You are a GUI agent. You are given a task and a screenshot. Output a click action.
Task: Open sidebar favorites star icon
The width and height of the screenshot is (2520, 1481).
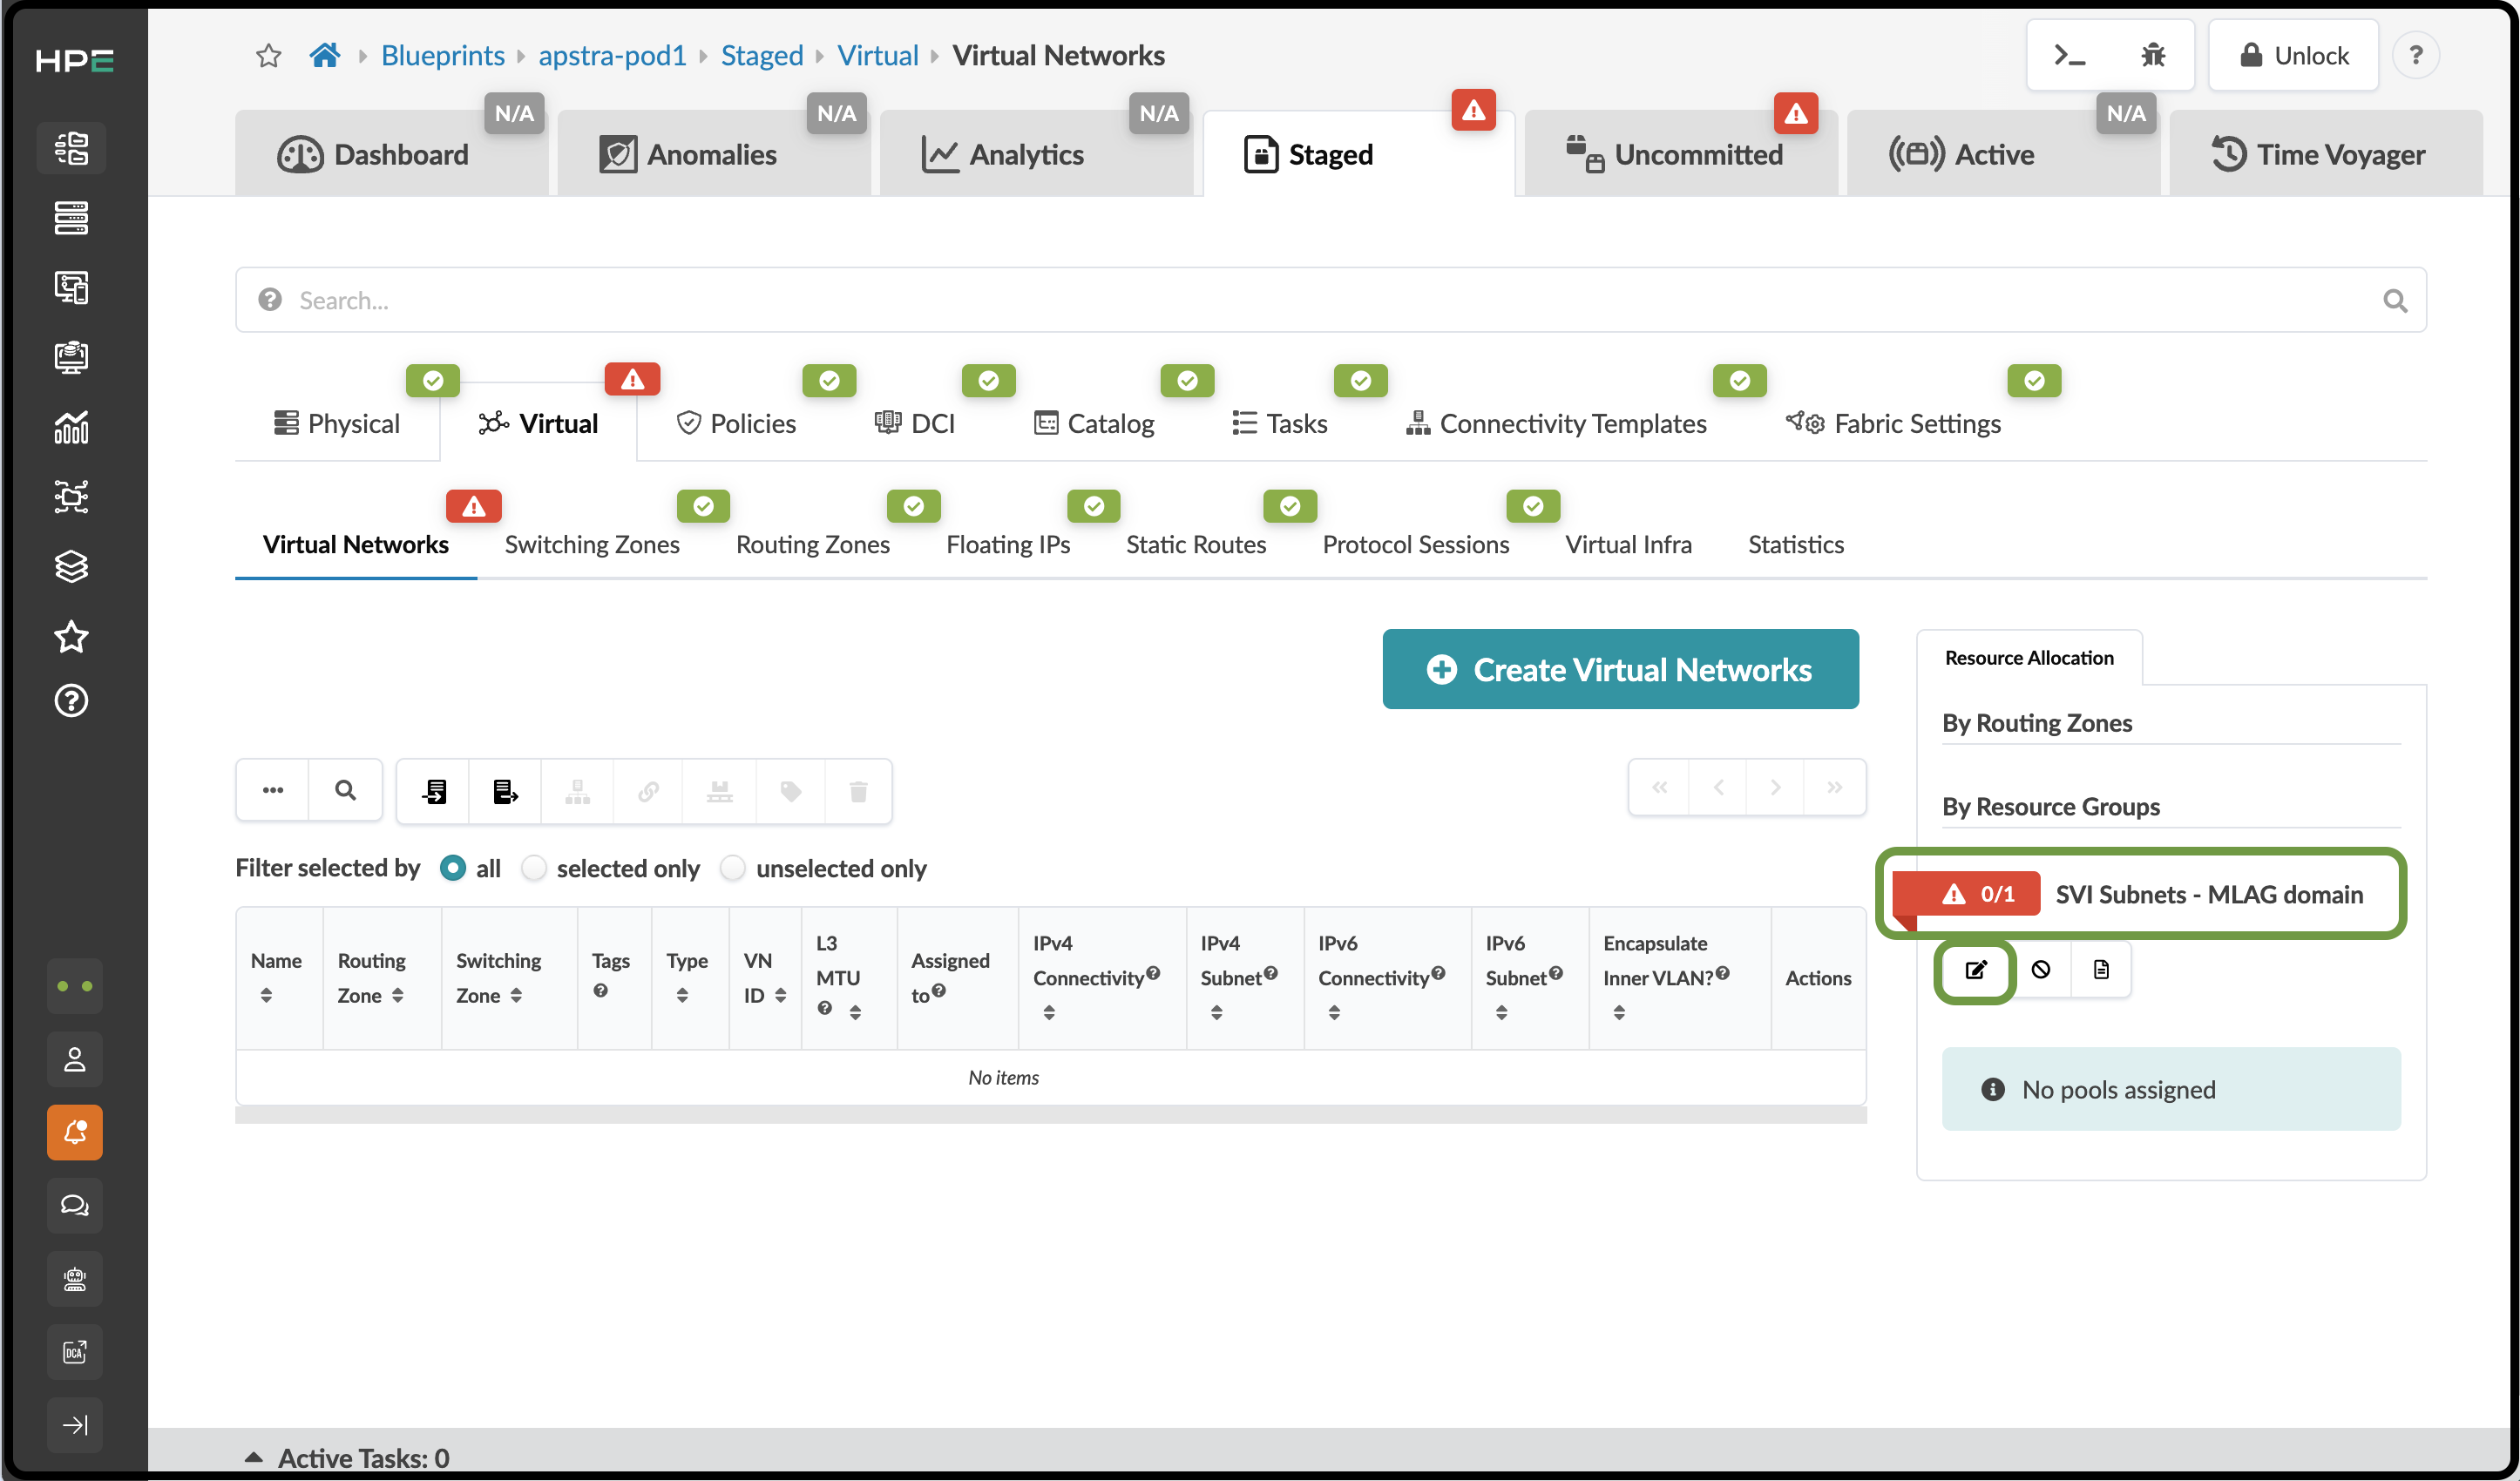71,636
